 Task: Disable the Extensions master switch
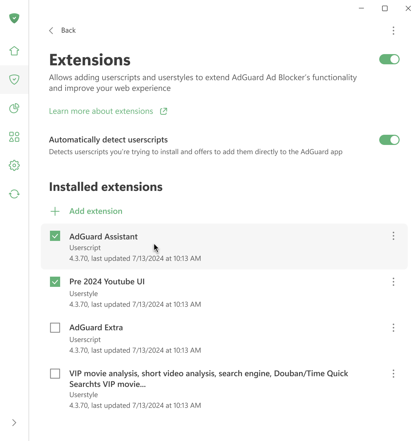pos(389,59)
